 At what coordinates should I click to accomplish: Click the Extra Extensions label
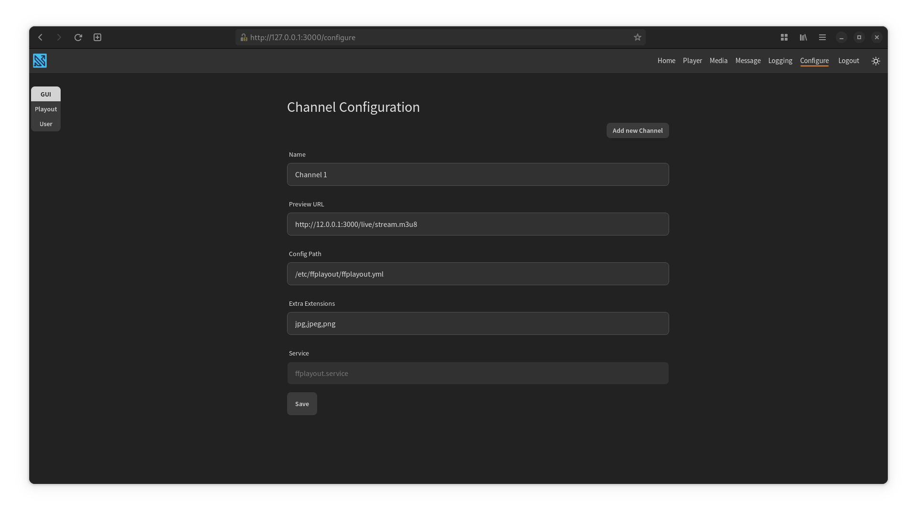(311, 303)
